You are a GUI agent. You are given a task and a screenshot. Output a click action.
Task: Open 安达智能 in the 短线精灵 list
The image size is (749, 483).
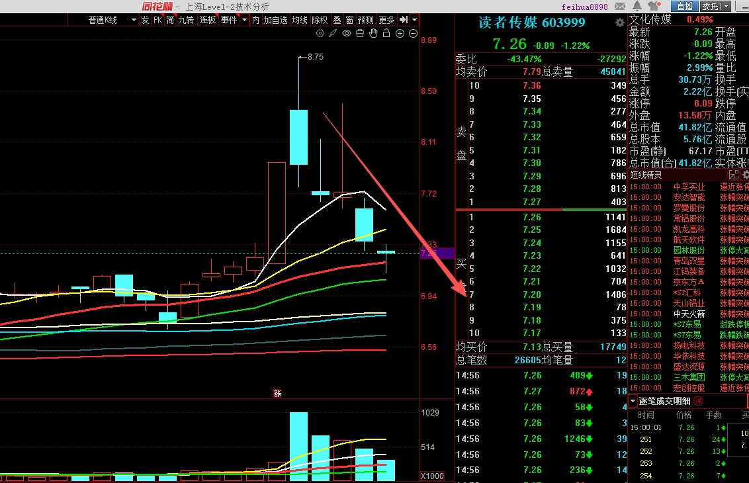(x=689, y=197)
